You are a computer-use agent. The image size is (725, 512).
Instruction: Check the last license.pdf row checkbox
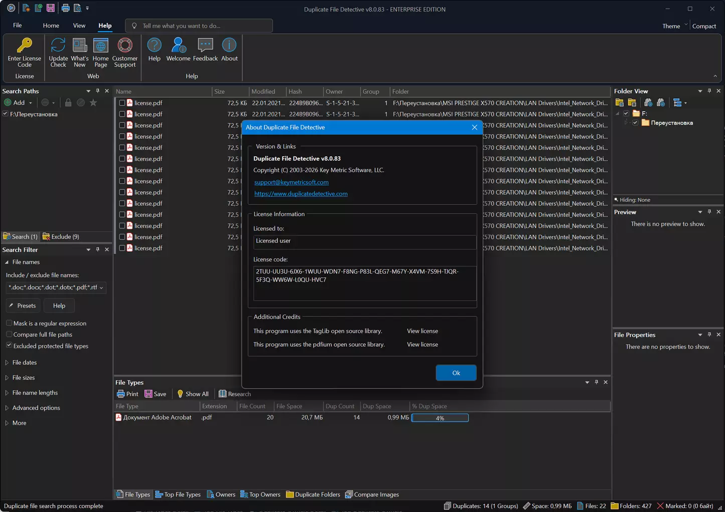(122, 248)
